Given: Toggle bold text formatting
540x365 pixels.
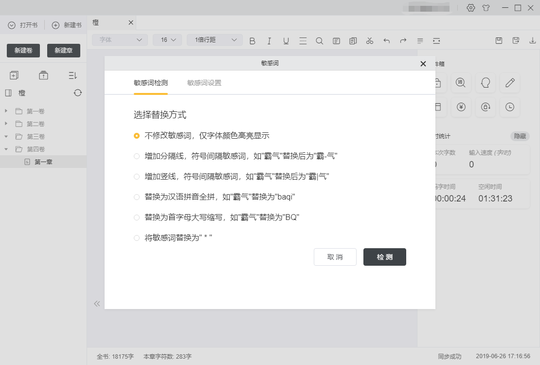Looking at the screenshot, I should pos(252,41).
